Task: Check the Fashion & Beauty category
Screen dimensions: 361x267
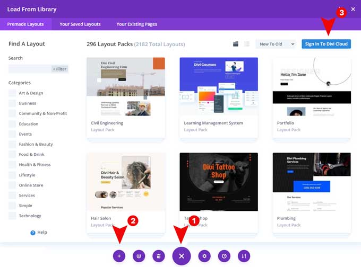Action: pyautogui.click(x=12, y=144)
